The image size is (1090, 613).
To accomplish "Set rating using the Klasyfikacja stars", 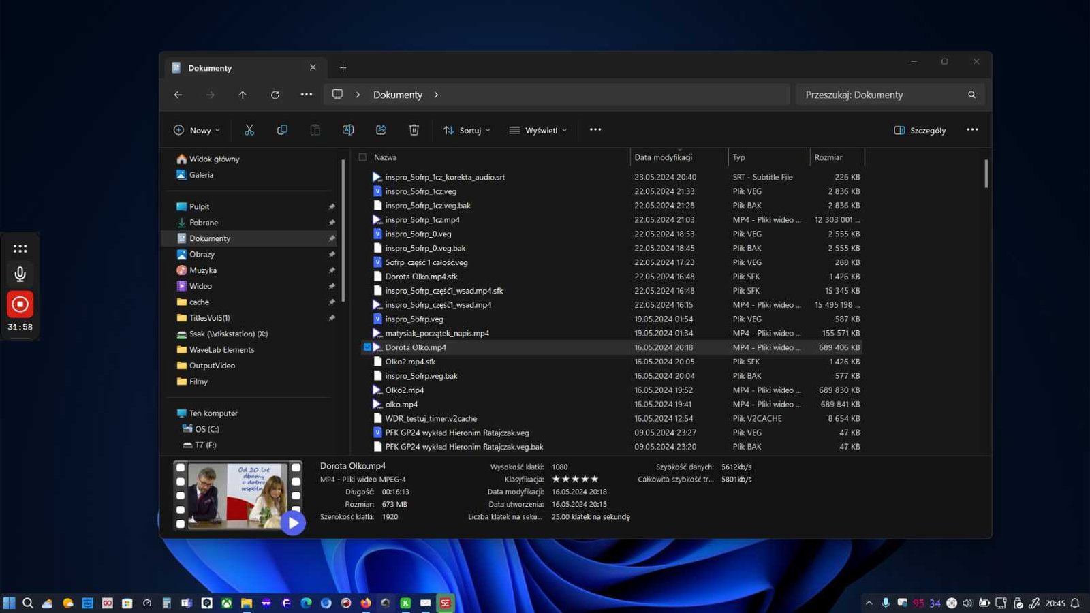I will (575, 479).
